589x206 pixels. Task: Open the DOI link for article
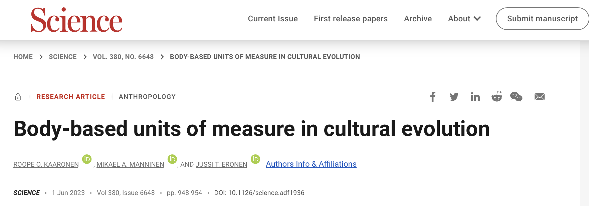tap(259, 193)
